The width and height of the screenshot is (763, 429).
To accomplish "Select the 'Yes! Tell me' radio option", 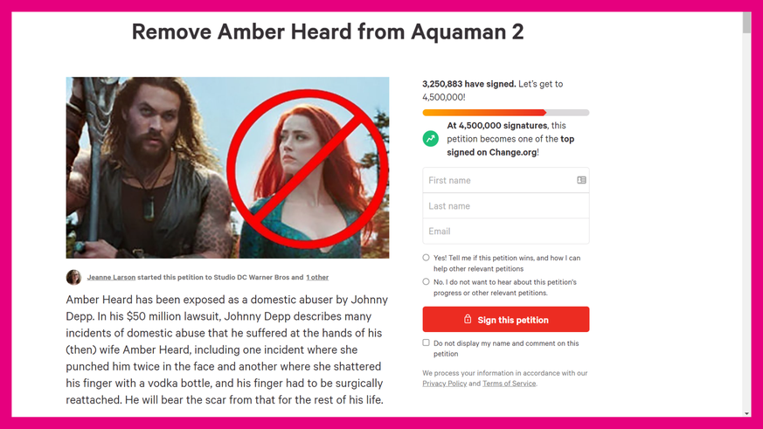I will 426,258.
